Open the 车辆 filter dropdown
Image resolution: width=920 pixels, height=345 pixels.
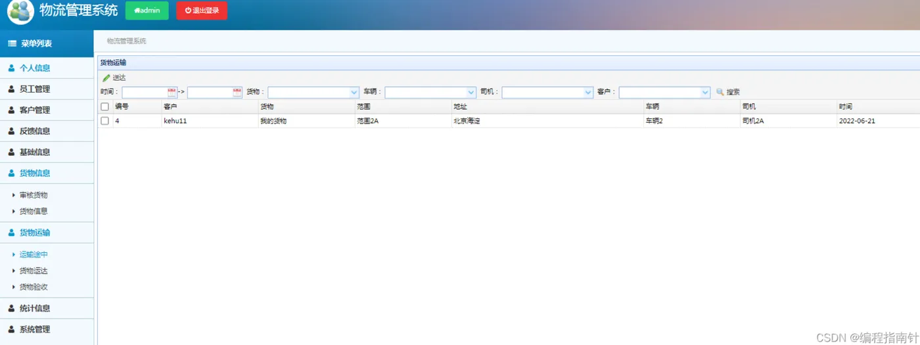click(x=471, y=93)
